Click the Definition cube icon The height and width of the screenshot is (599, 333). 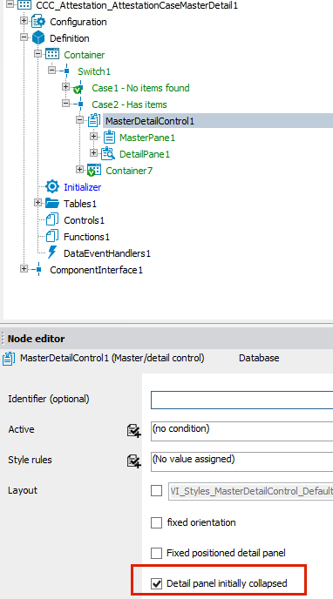(x=38, y=38)
